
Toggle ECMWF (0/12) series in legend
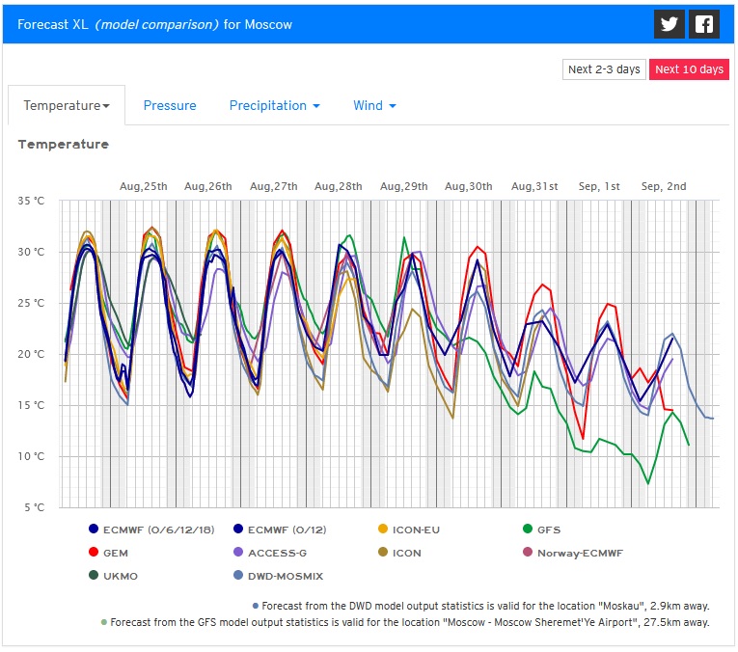280,530
